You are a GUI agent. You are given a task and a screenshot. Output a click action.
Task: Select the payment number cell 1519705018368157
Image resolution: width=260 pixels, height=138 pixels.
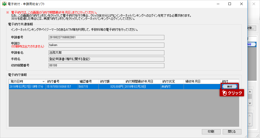[x=62, y=87]
